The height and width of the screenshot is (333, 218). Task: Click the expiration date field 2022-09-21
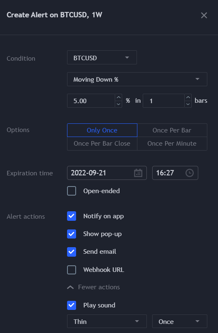(x=107, y=173)
